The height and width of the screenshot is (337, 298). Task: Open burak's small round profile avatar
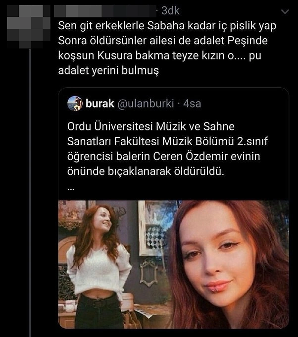point(75,103)
